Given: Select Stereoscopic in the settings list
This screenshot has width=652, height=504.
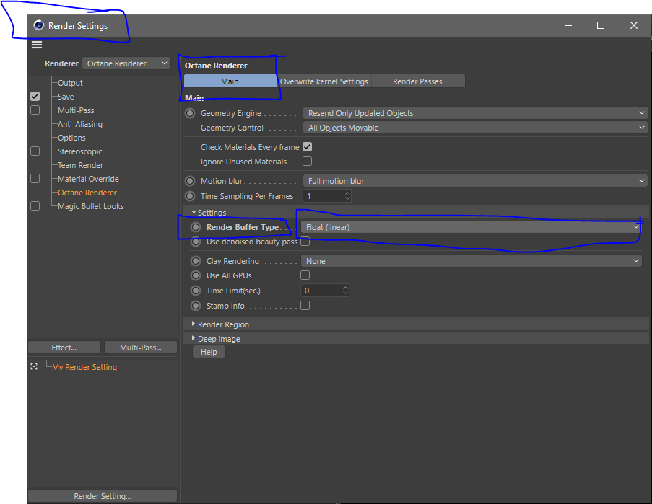Looking at the screenshot, I should click(80, 151).
